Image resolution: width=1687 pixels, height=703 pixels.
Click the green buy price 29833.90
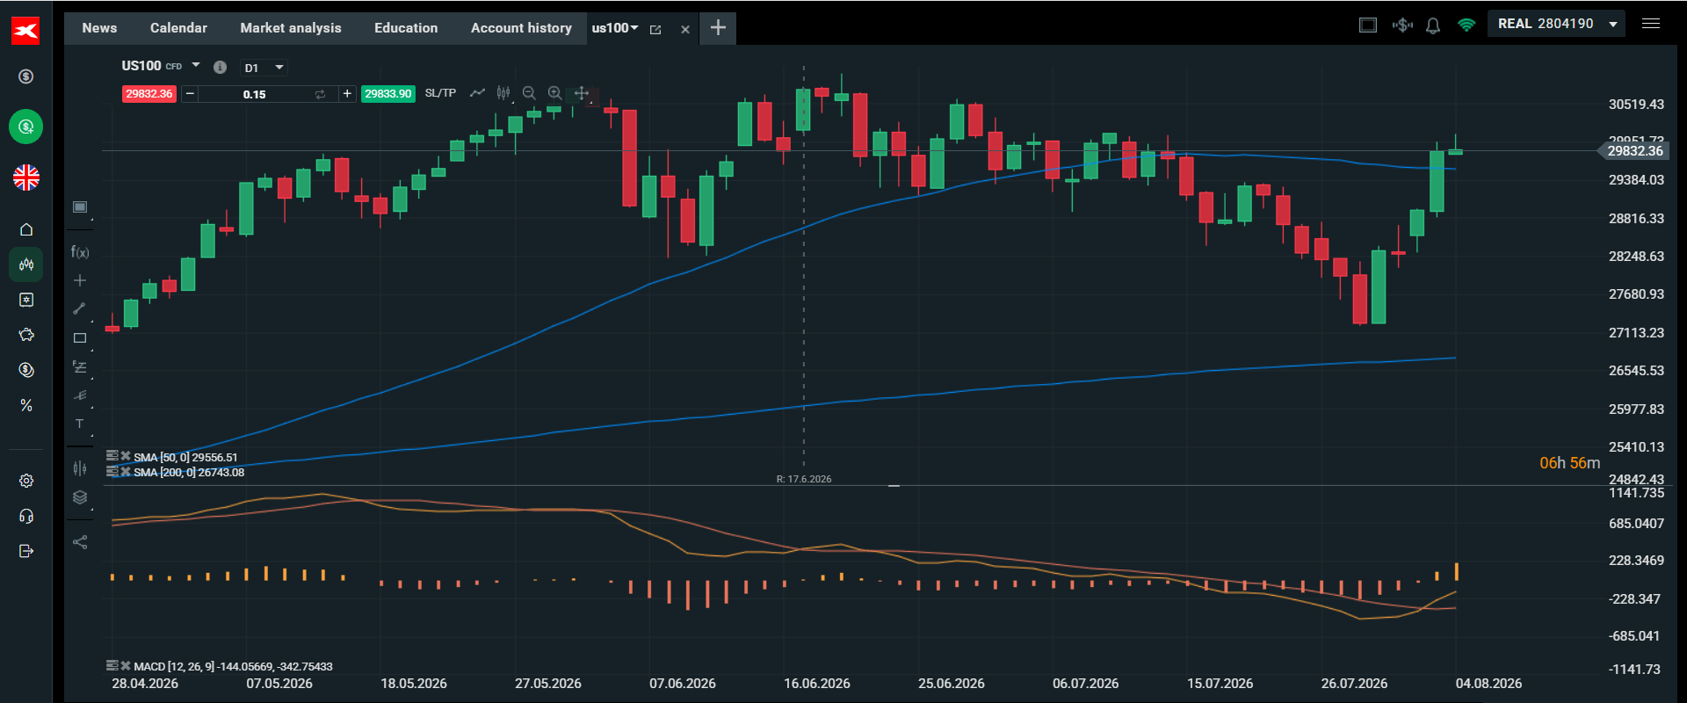[388, 94]
